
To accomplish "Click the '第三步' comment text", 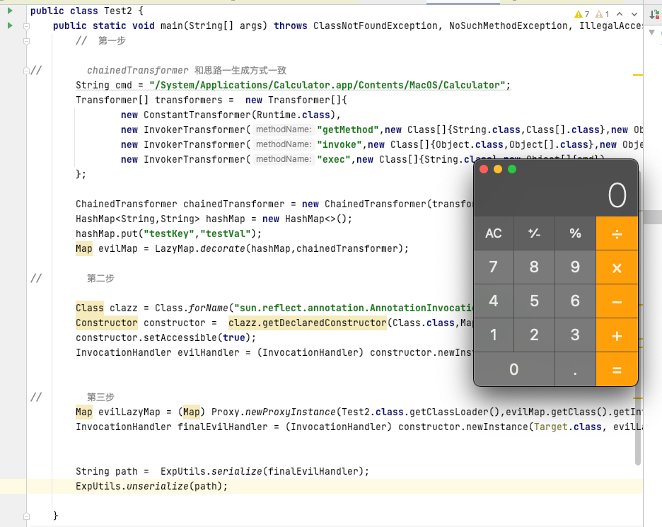I will 100,397.
